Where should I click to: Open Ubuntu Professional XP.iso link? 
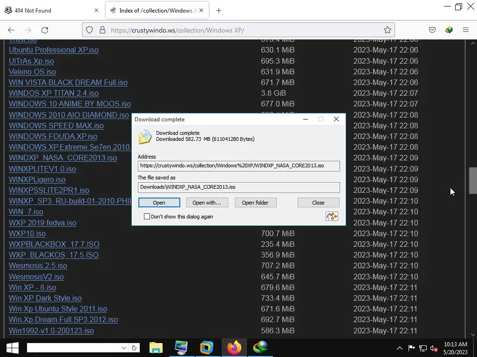[x=54, y=50]
